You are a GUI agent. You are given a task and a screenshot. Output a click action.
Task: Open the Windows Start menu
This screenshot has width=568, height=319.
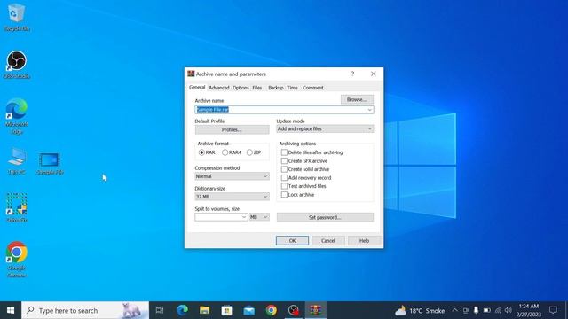(x=11, y=310)
